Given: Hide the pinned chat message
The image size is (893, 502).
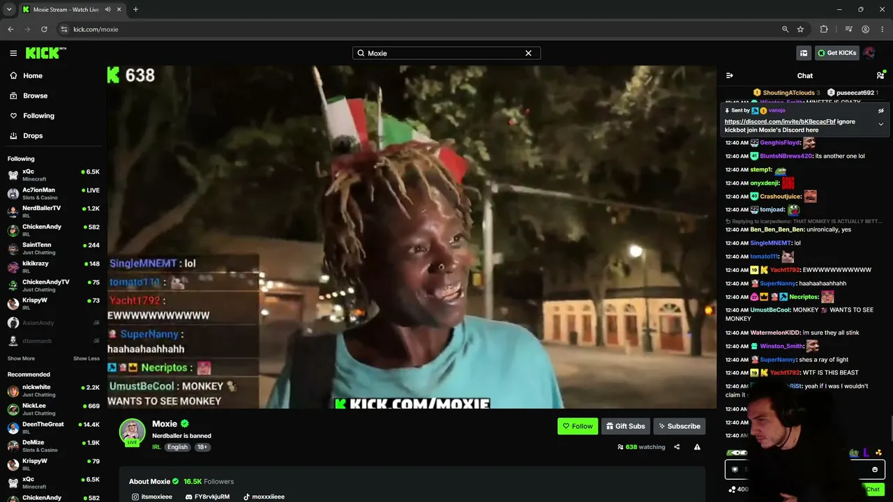Looking at the screenshot, I should click(880, 111).
